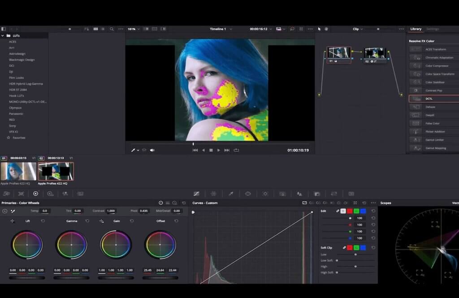The height and width of the screenshot is (298, 459).
Task: Open the Sizing palette icon
Action: [x=333, y=194]
